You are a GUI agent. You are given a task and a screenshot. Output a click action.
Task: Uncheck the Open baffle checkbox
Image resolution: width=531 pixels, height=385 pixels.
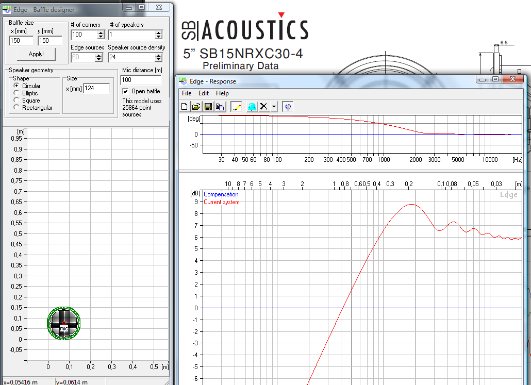[125, 91]
